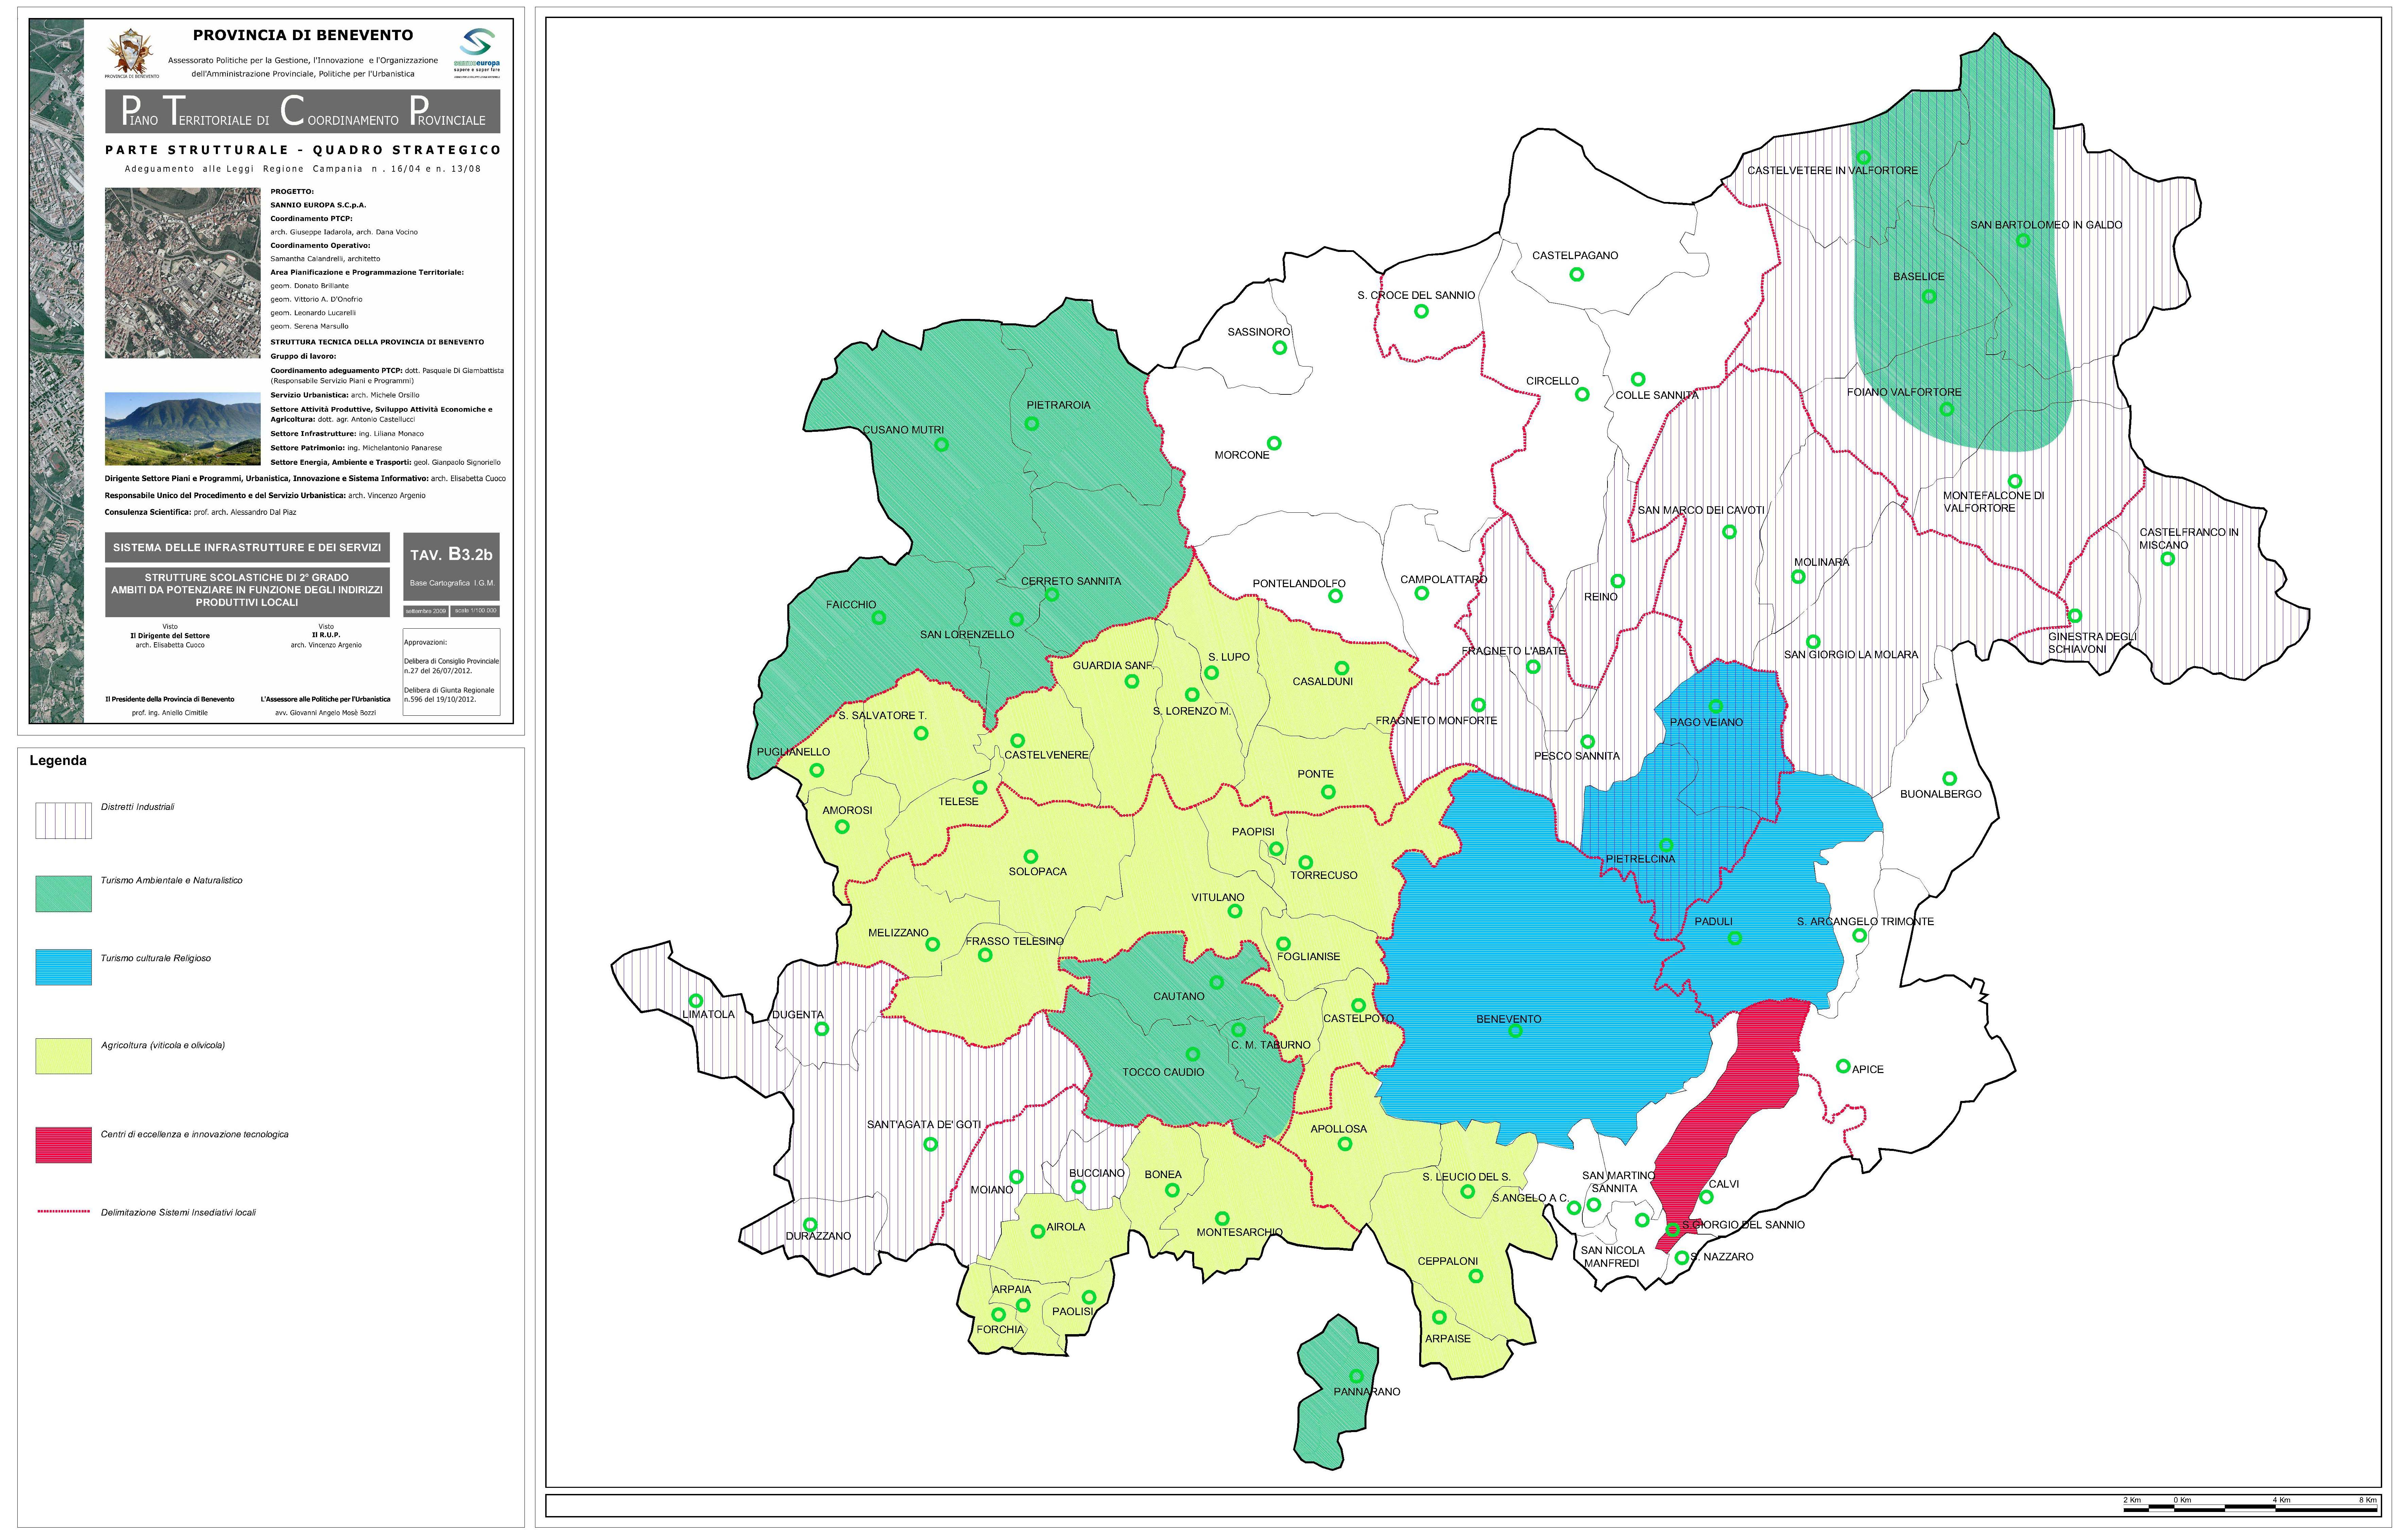2408x1530 pixels.
Task: Click the Sassinoro town marker
Action: pyautogui.click(x=1280, y=348)
